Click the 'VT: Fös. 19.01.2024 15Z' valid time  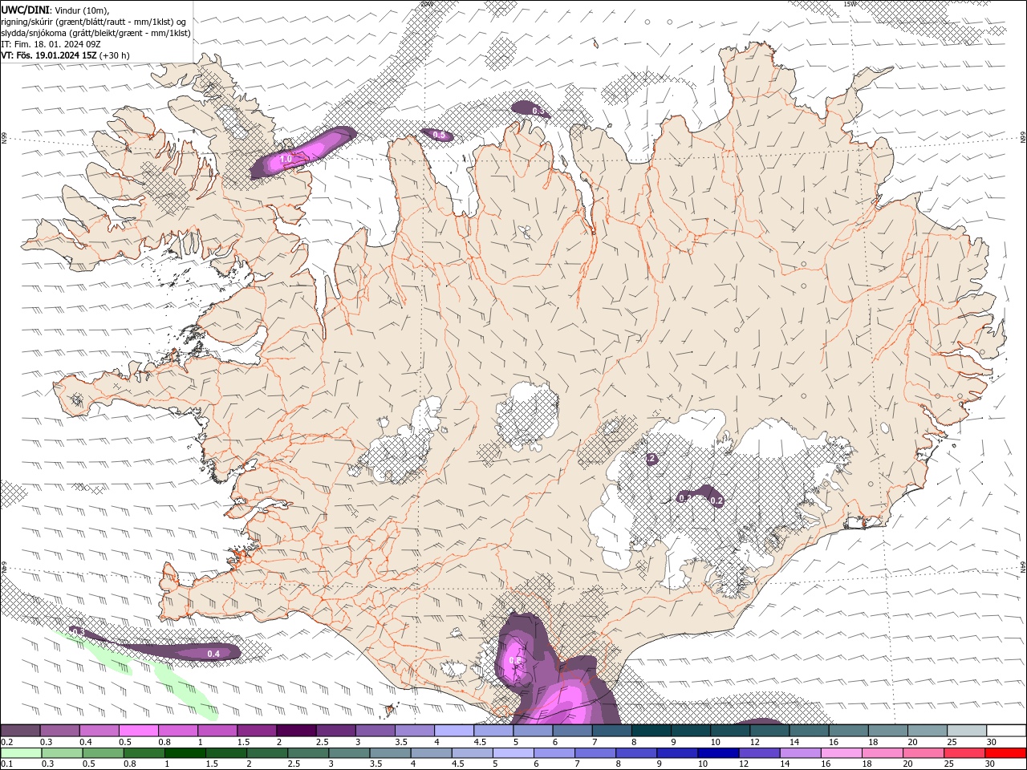48,55
